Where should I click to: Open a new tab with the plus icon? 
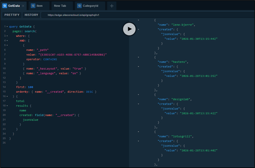tap(112, 6)
